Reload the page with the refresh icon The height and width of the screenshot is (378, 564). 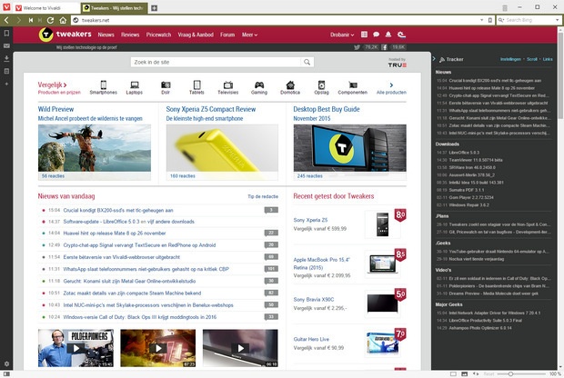pos(50,20)
